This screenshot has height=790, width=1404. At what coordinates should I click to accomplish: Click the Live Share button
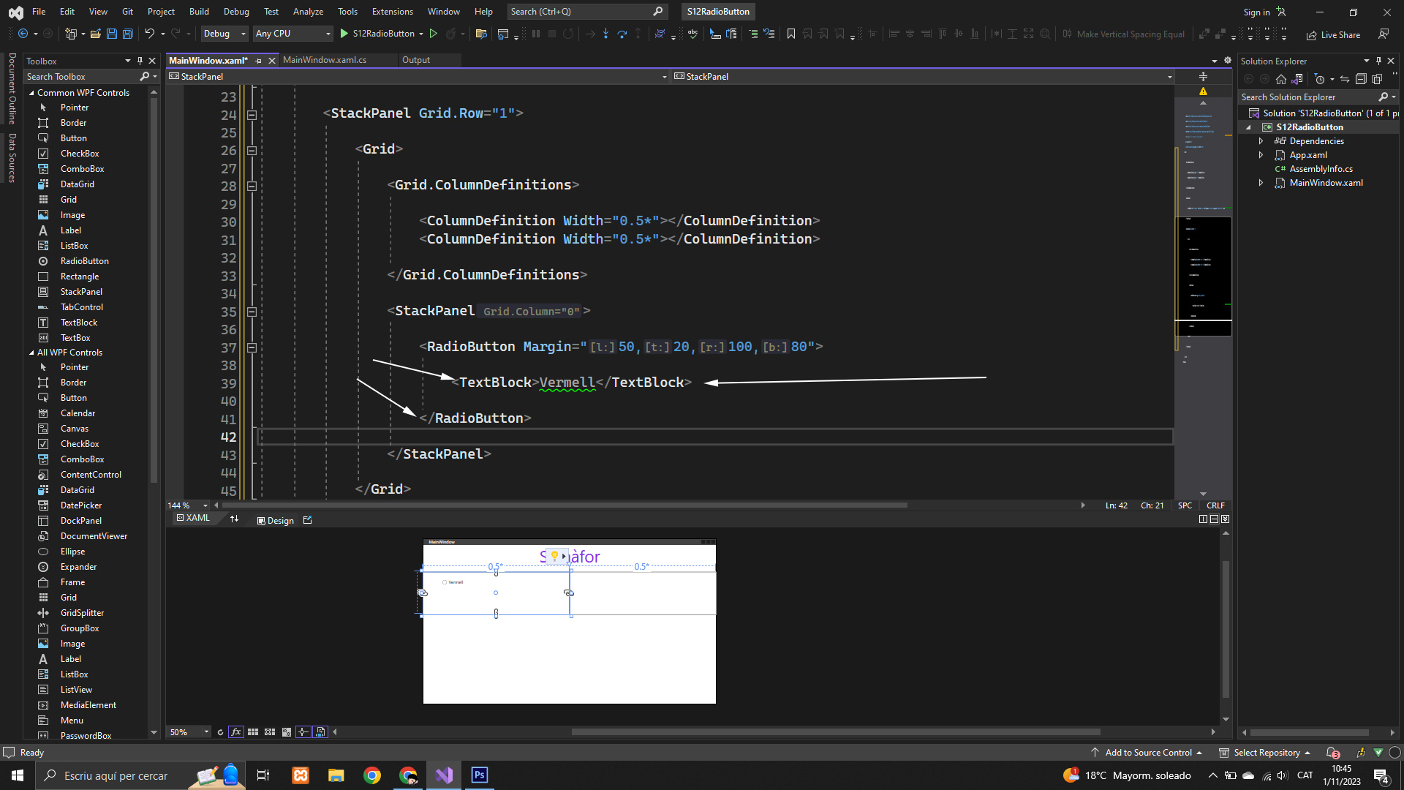pos(1333,34)
